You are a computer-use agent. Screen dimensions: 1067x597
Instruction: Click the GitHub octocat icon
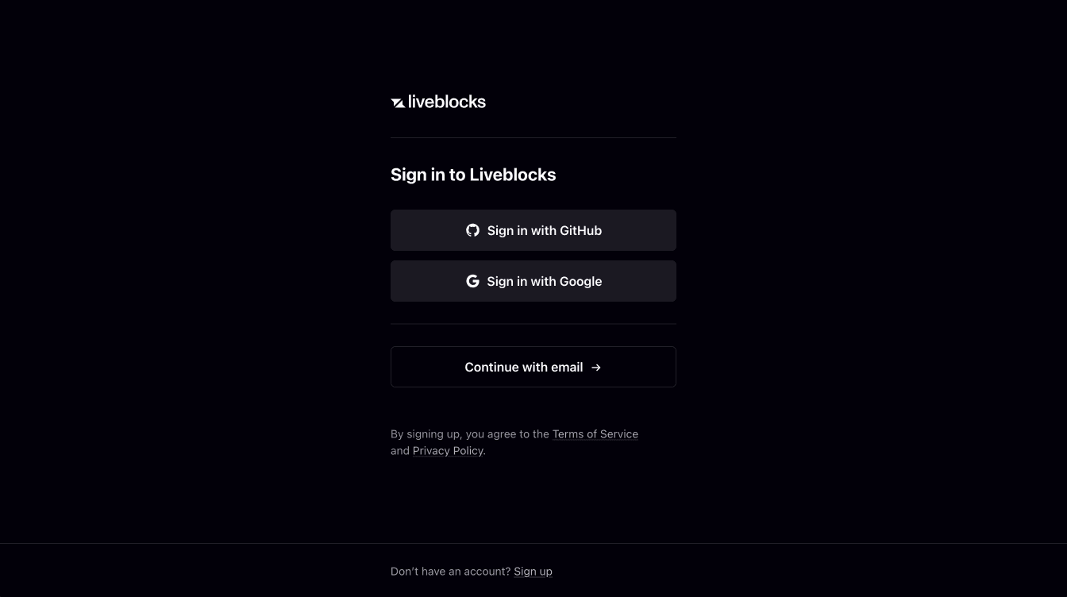(x=472, y=230)
